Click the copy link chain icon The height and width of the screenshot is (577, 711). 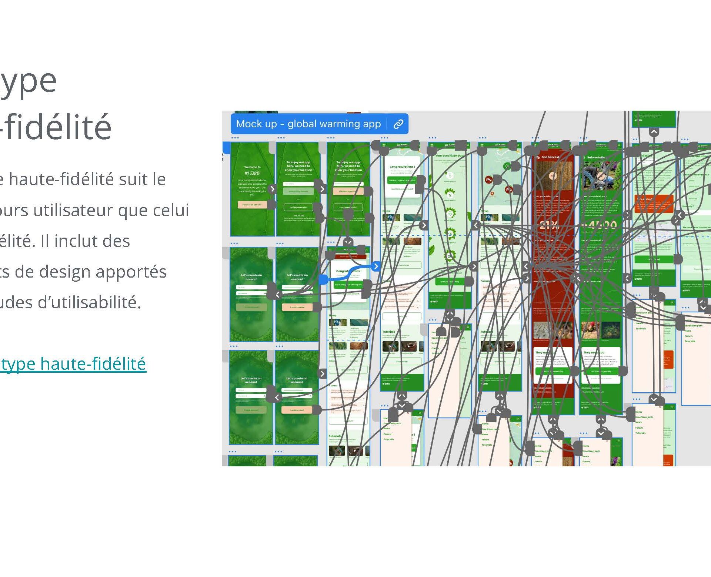coord(398,124)
